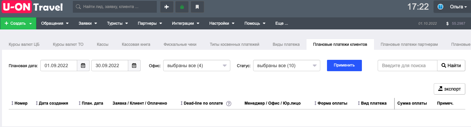
Task: Sort table by Дата создания column
Action: (52, 103)
